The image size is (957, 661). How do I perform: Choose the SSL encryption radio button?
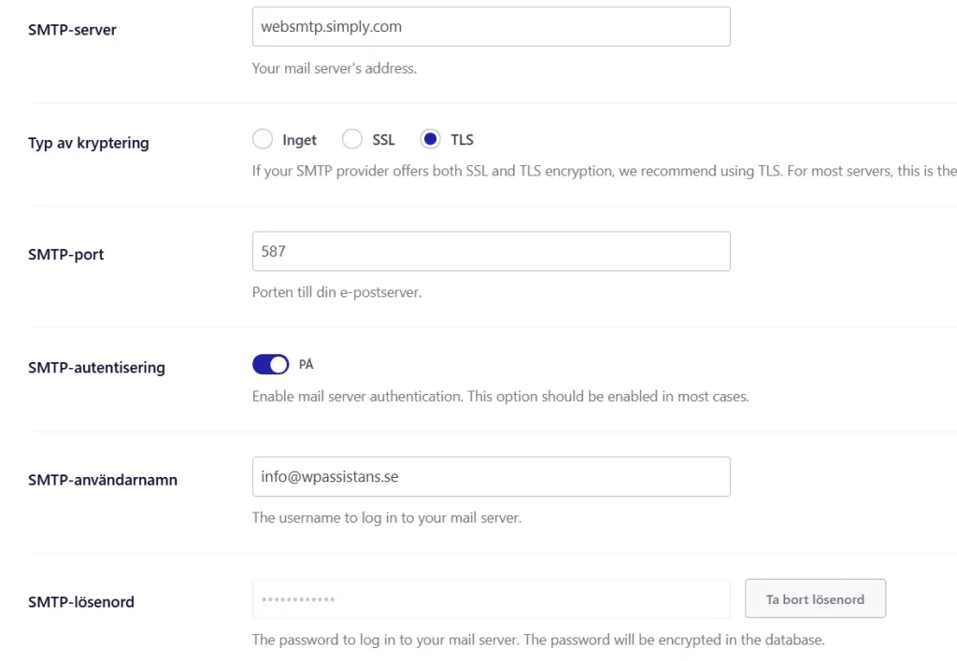pyautogui.click(x=352, y=139)
